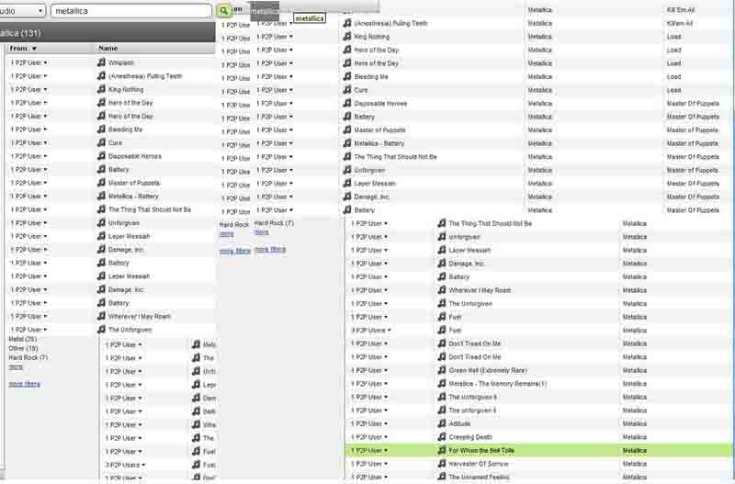The width and height of the screenshot is (735, 484).
Task: Click Metallica artist cell in Green Hell row
Action: click(x=635, y=370)
